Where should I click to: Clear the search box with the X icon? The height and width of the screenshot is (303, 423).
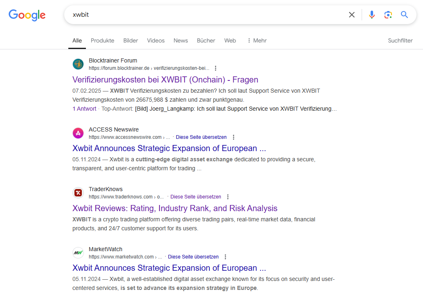(x=352, y=15)
